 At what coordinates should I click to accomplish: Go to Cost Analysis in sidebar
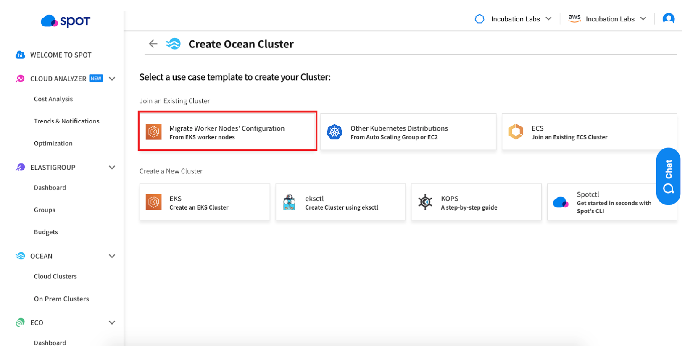pos(53,99)
